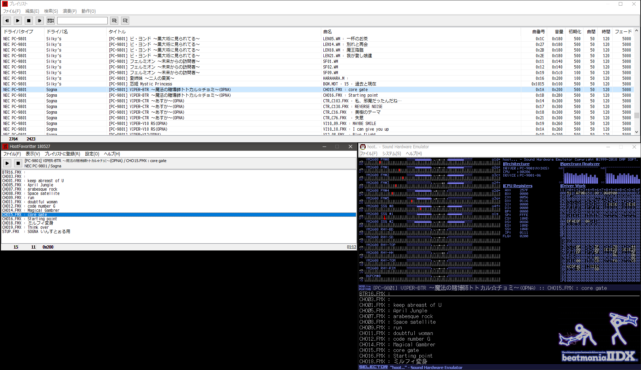The height and width of the screenshot is (370, 641).
Task: Click the Spectrum Analyzer heading in emulator
Action: (x=580, y=164)
